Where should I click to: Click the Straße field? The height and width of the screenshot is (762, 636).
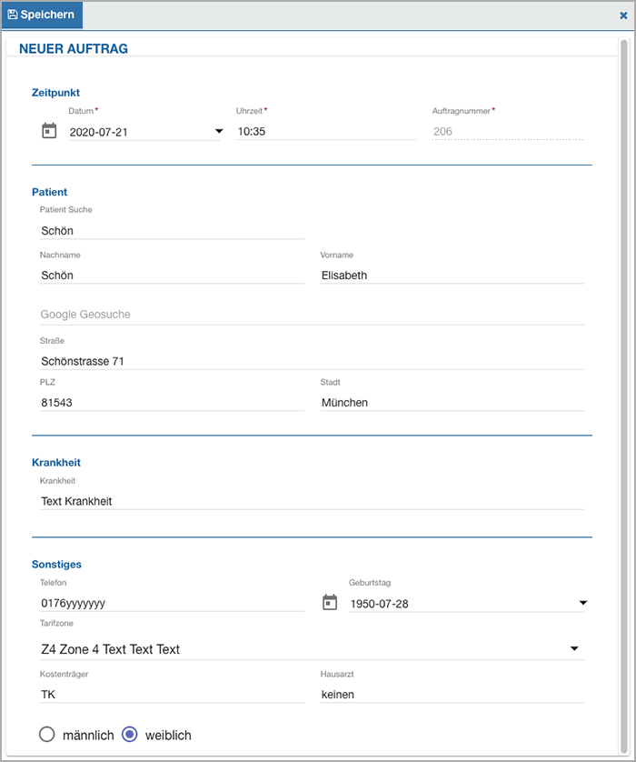click(312, 361)
